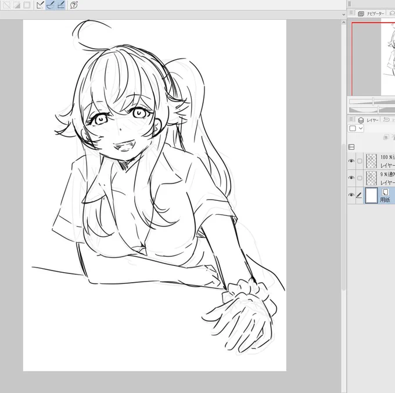Open the layer palette color dropdown

pyautogui.click(x=356, y=128)
